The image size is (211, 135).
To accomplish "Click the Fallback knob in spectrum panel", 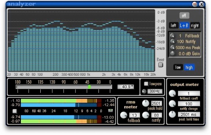I will tap(173, 35).
